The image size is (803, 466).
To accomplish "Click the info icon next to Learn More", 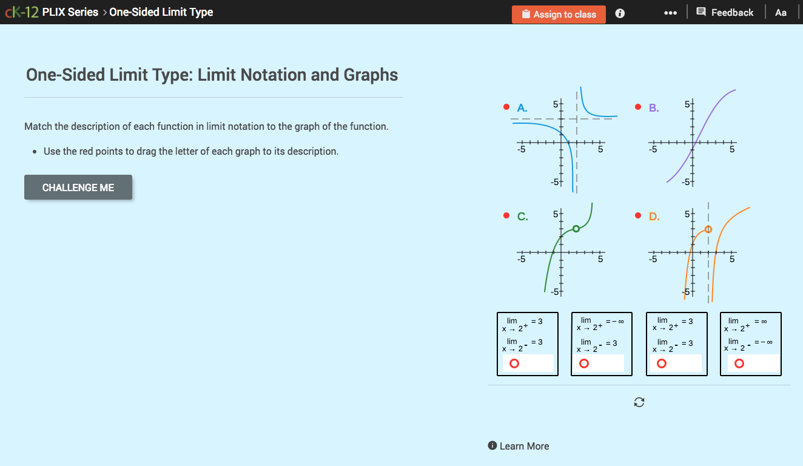I will tap(492, 445).
